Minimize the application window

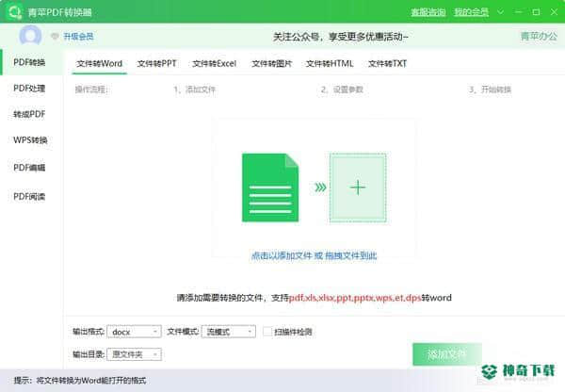[518, 12]
